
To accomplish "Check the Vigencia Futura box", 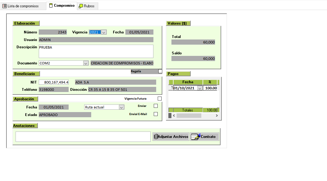I will [x=160, y=99].
